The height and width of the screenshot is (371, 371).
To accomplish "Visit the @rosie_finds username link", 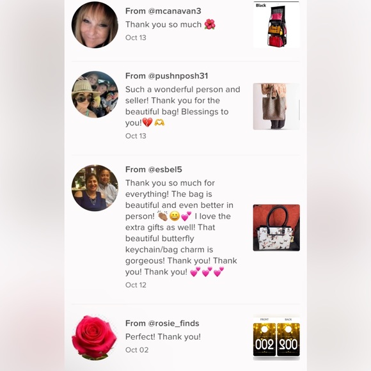I will [173, 323].
